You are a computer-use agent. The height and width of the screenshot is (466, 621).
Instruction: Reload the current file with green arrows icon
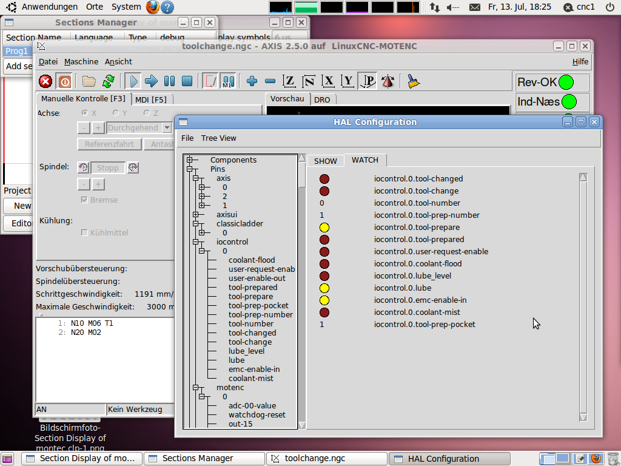click(x=108, y=82)
